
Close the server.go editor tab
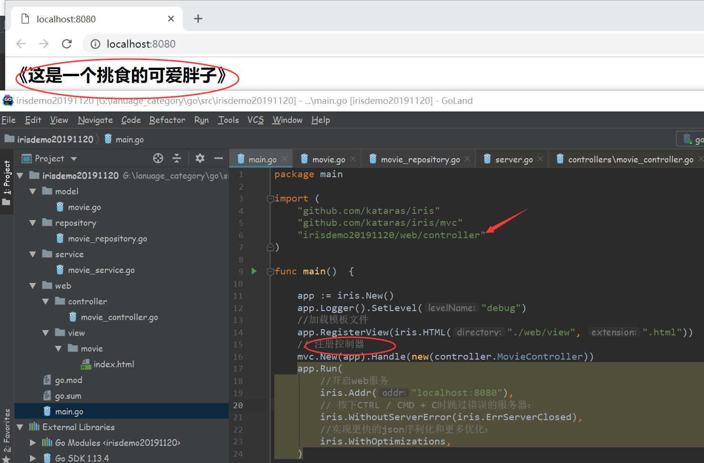tap(540, 159)
